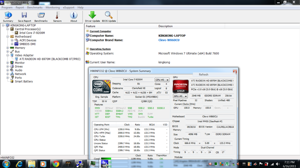Open the CPU #0 selector dropdown
The height and width of the screenshot is (168, 300).
pyautogui.click(x=162, y=80)
